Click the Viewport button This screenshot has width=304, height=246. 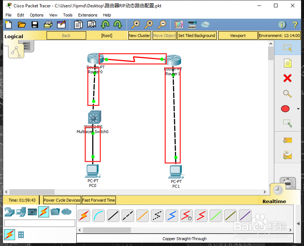coord(238,36)
